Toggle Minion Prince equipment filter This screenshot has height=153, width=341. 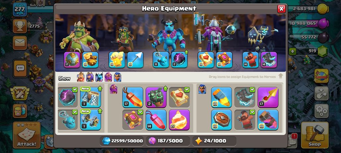99,77
